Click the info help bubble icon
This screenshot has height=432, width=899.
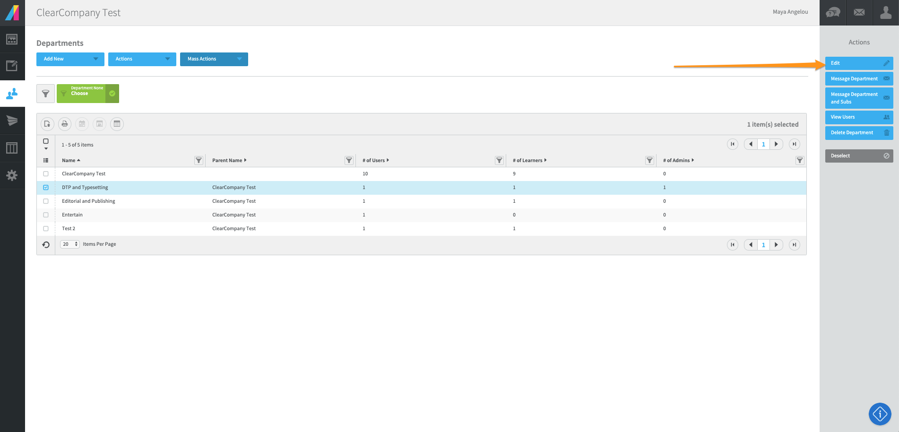click(880, 414)
